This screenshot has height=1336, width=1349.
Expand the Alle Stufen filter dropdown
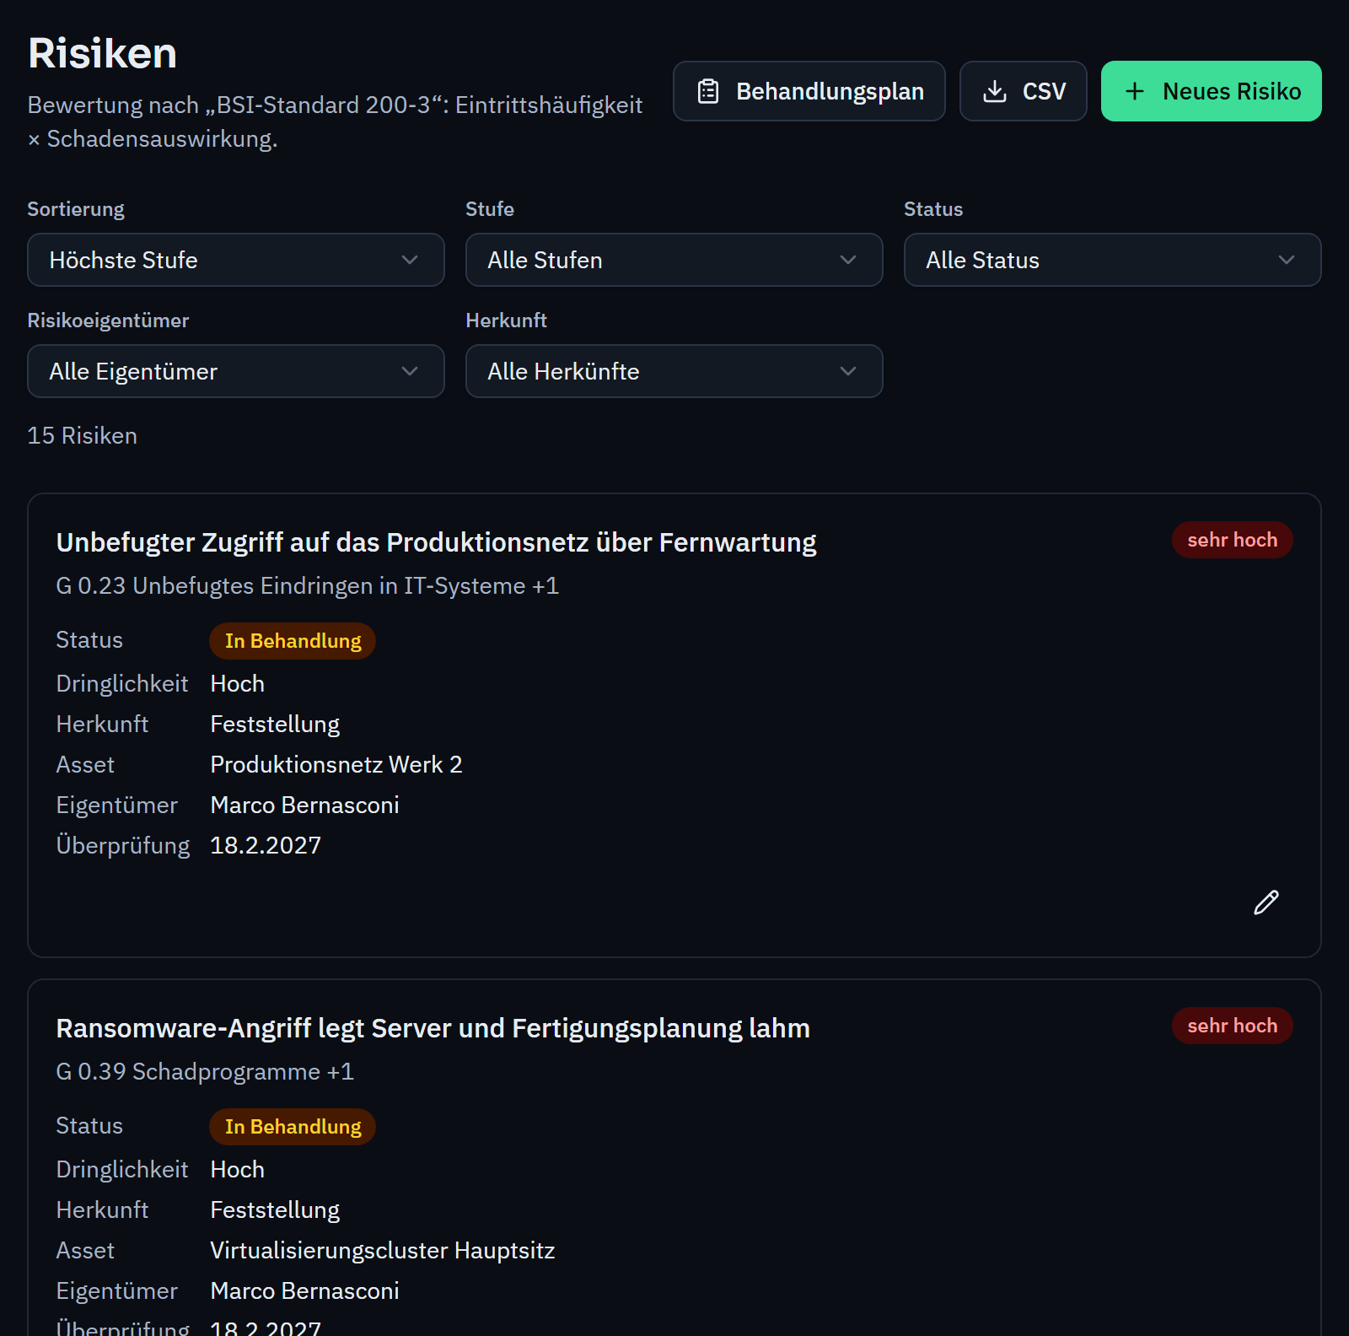tap(674, 260)
